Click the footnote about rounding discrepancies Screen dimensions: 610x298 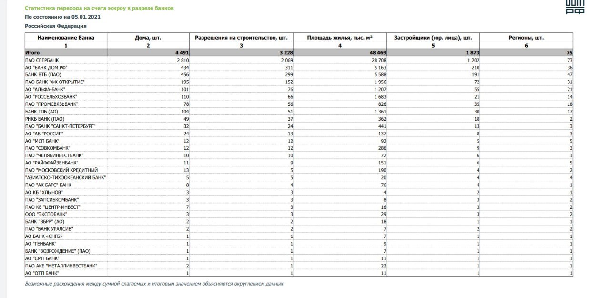[x=154, y=284]
